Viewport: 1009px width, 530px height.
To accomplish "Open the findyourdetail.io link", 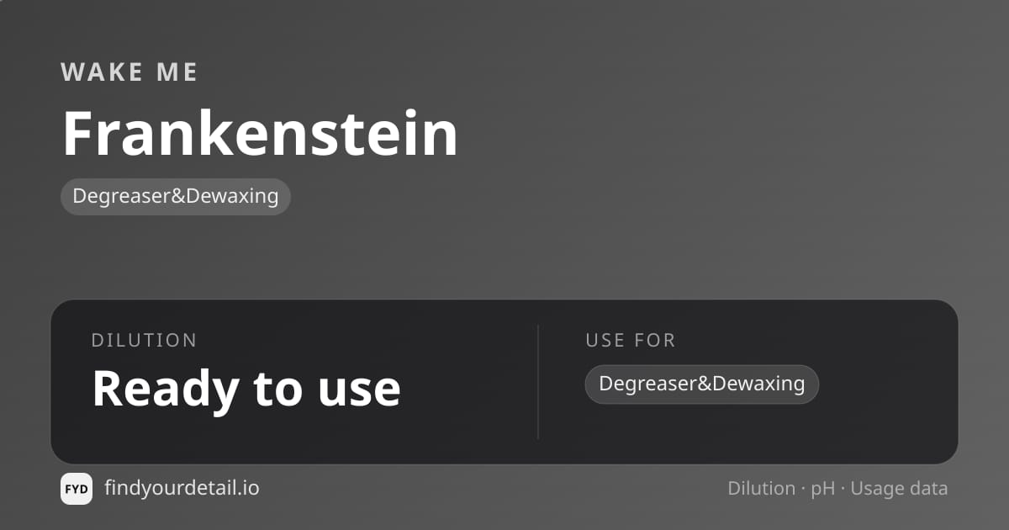I will [182, 488].
